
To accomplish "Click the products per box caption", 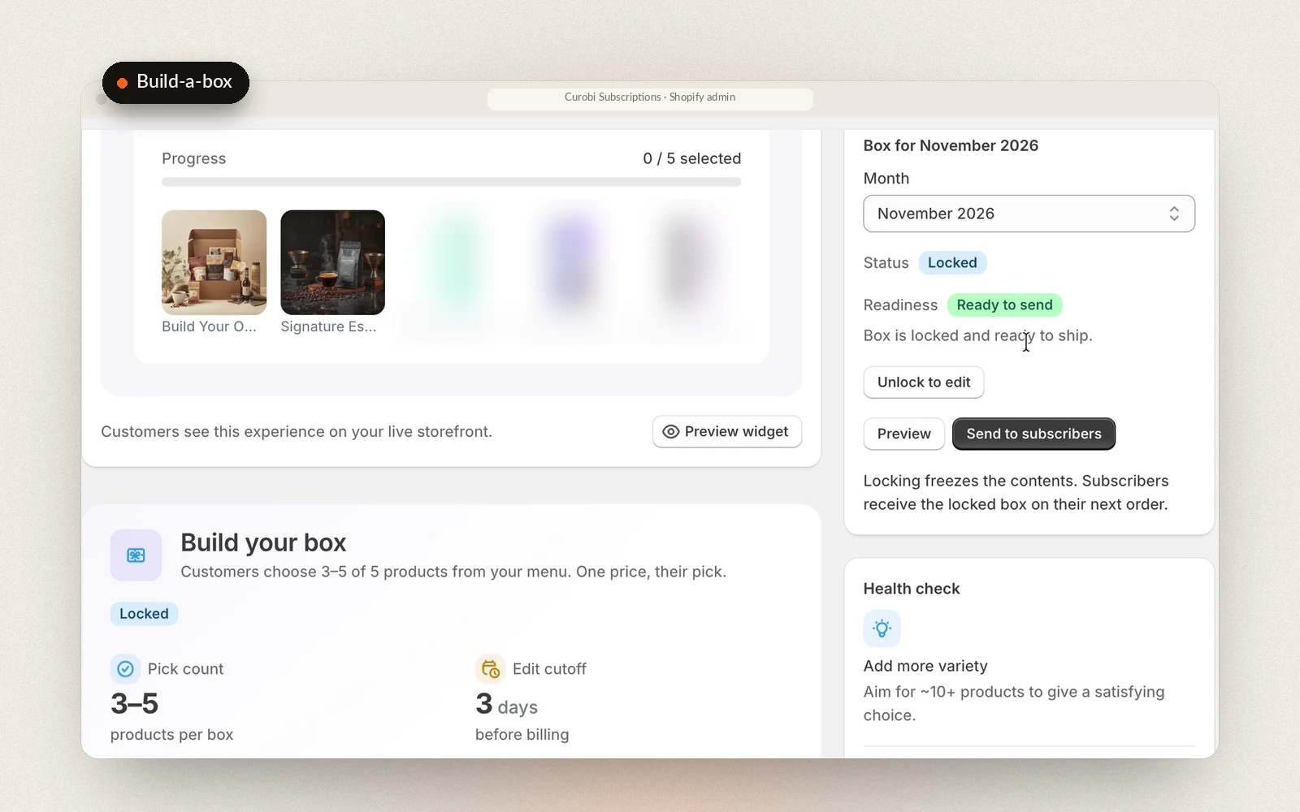I will pos(171,735).
